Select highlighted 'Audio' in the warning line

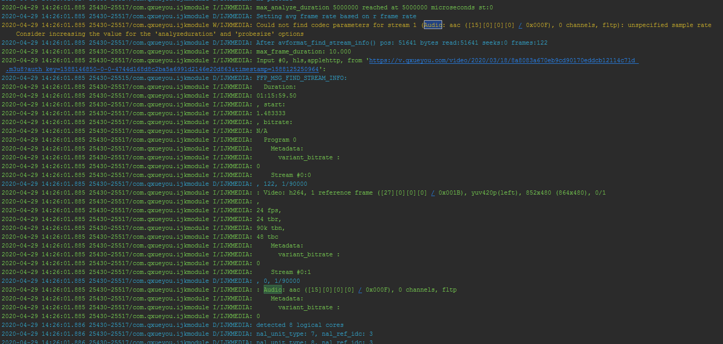(x=433, y=25)
